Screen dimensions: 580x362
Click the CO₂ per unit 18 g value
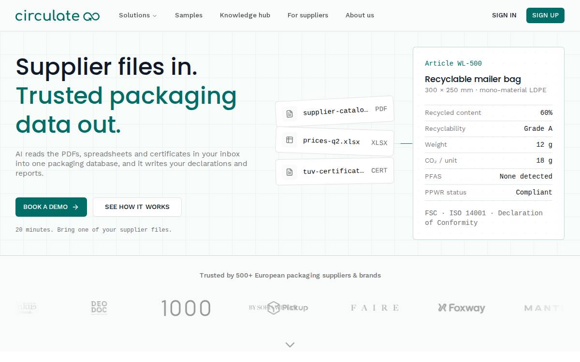click(x=544, y=161)
